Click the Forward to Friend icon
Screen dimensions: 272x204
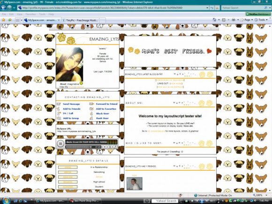pyautogui.click(x=91, y=104)
